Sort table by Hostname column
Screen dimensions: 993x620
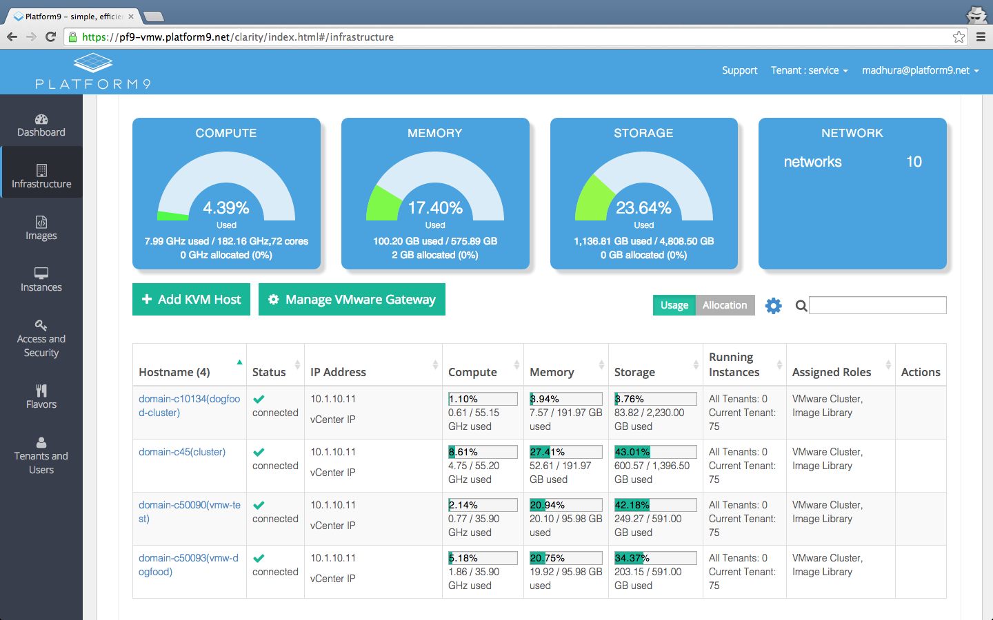point(174,372)
